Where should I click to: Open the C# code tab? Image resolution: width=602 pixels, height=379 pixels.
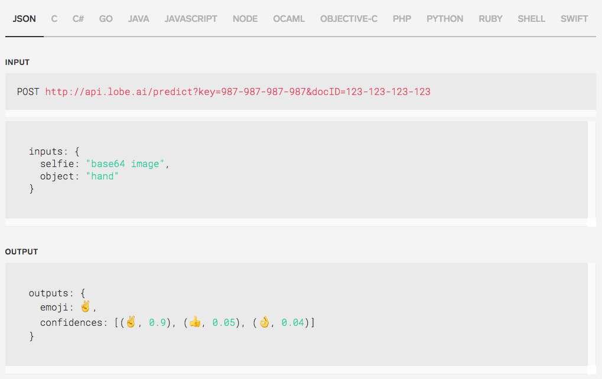(78, 19)
